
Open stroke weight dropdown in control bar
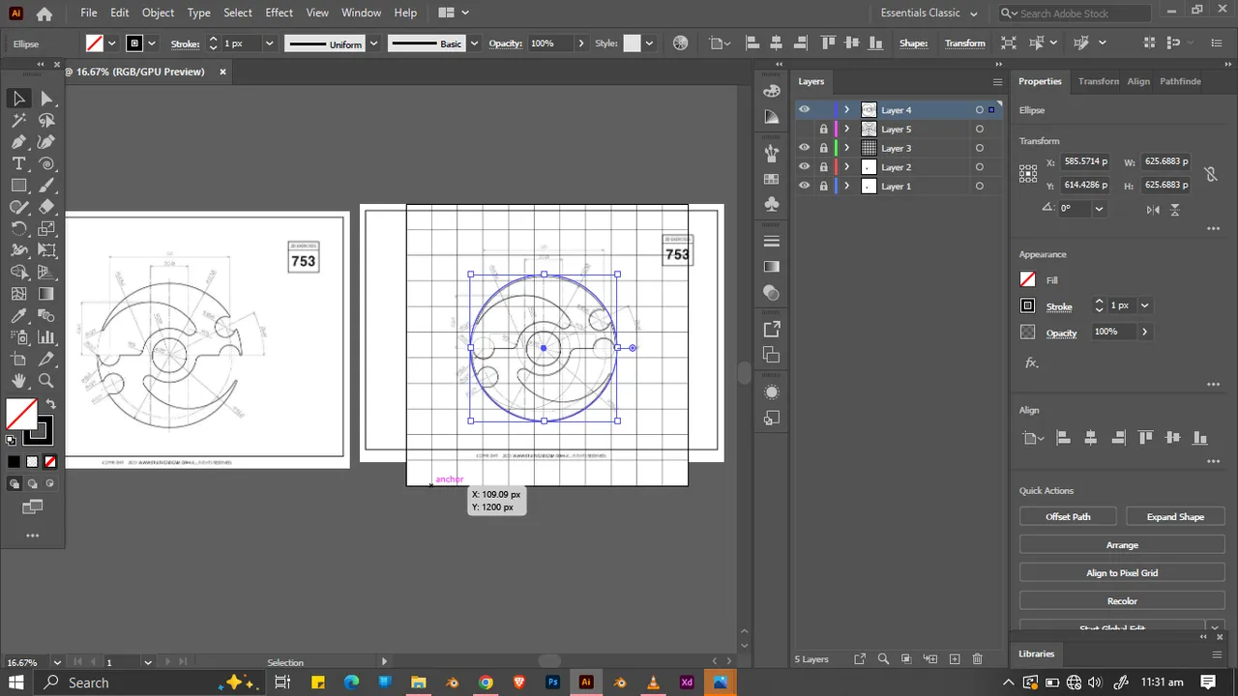(270, 43)
